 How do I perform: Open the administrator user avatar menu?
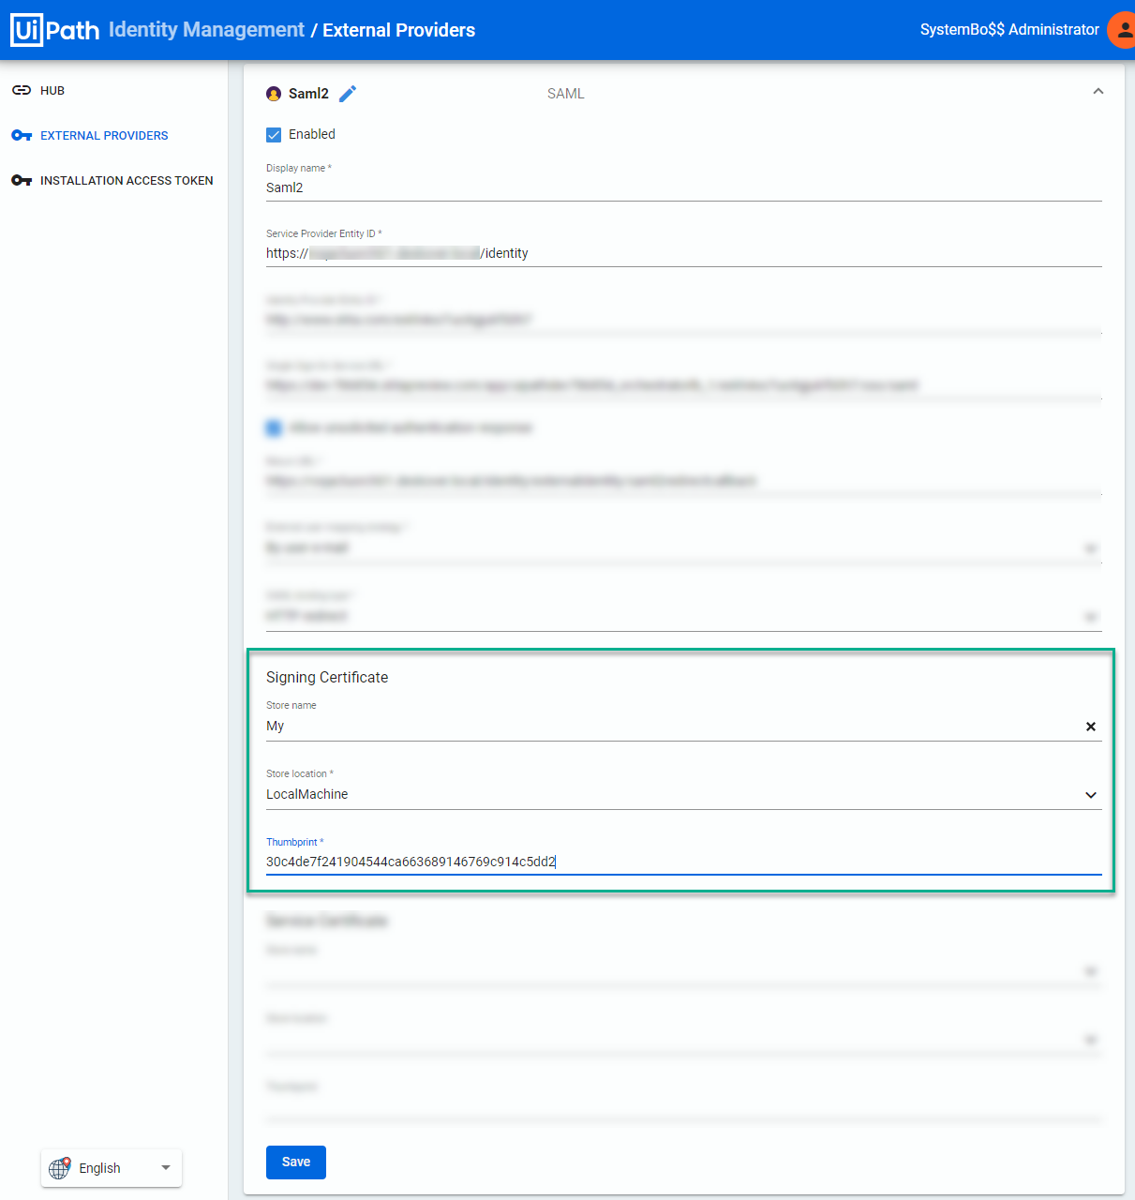(1122, 30)
